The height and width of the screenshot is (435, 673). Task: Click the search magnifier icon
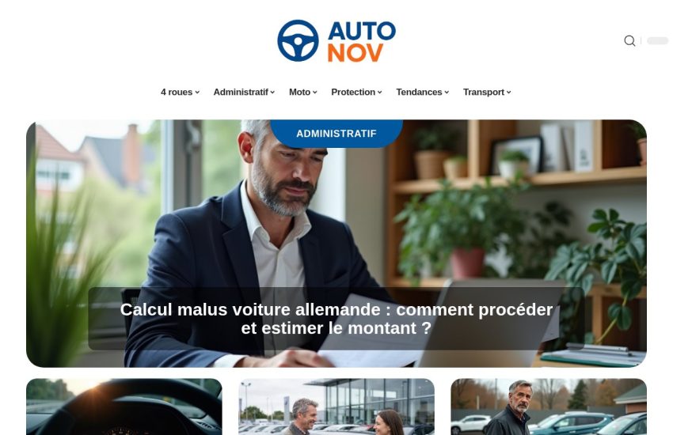[x=629, y=40]
